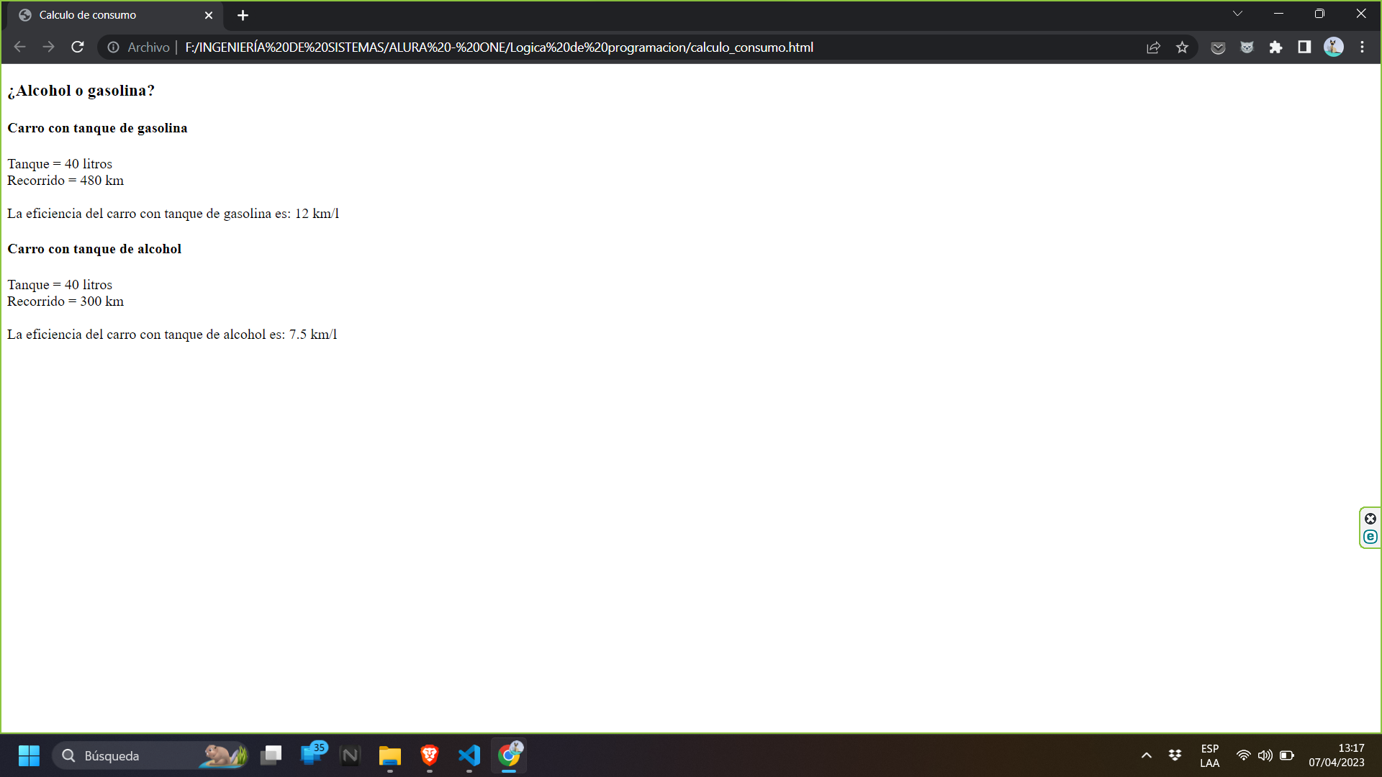
Task: Open the Chrome profile avatar
Action: coord(1333,47)
